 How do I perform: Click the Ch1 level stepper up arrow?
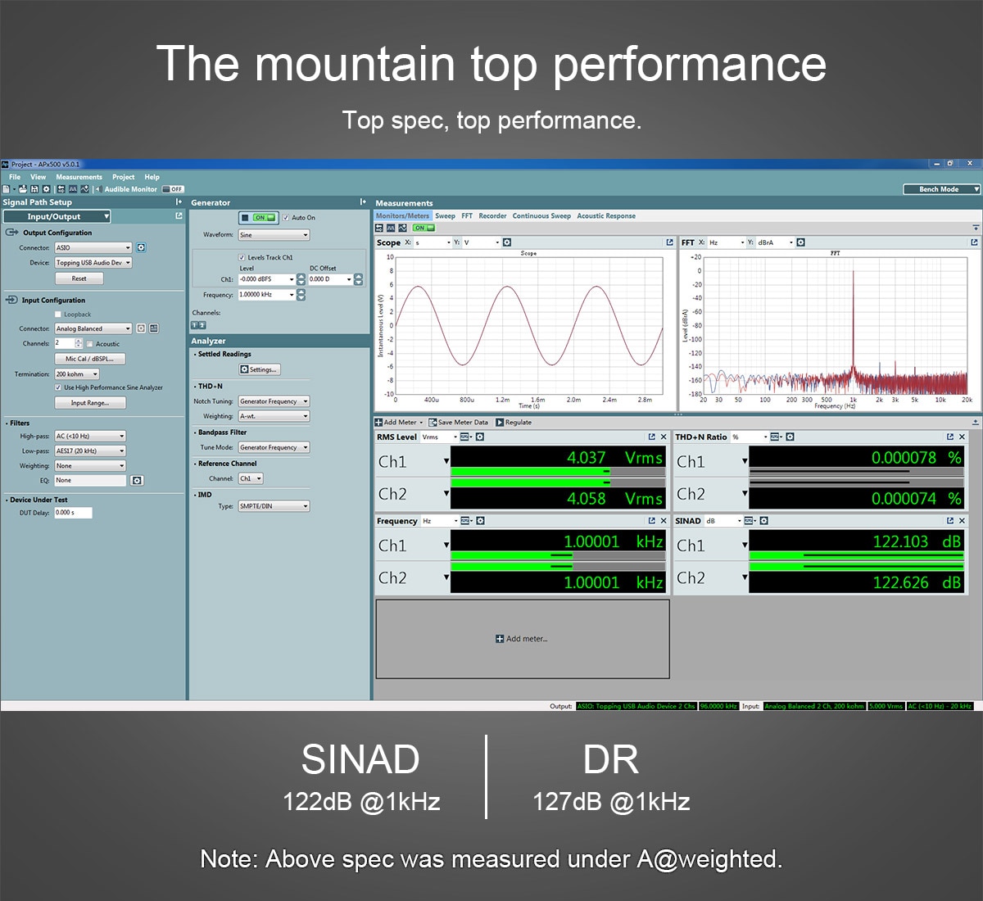pyautogui.click(x=301, y=275)
